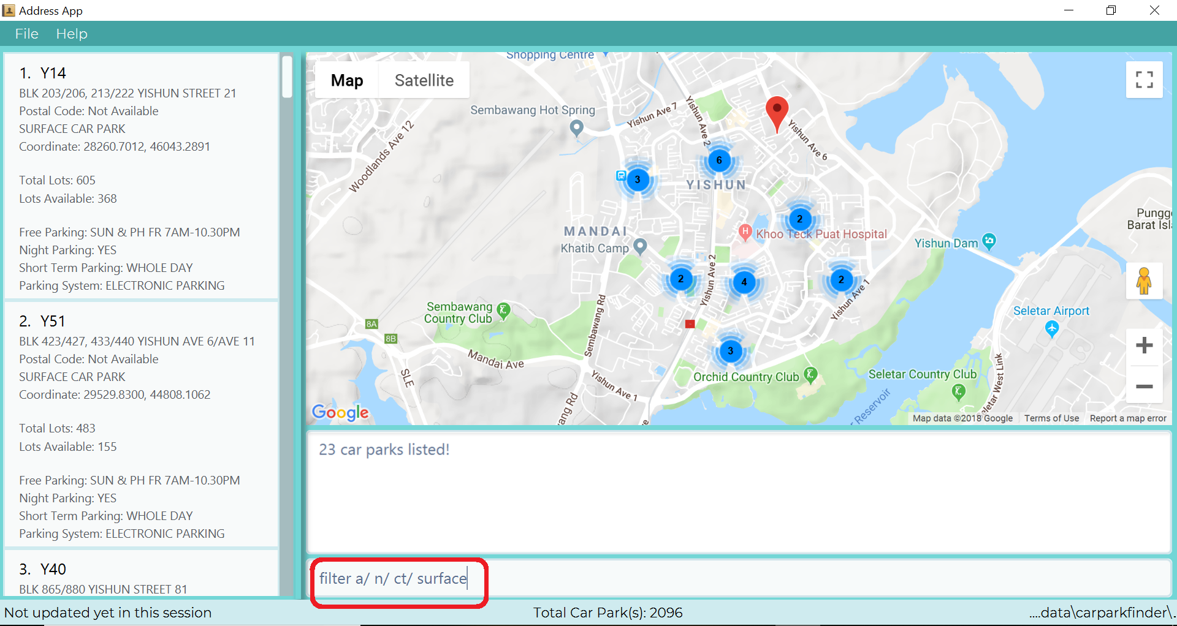
Task: Click the small red square map marker
Action: tap(690, 324)
